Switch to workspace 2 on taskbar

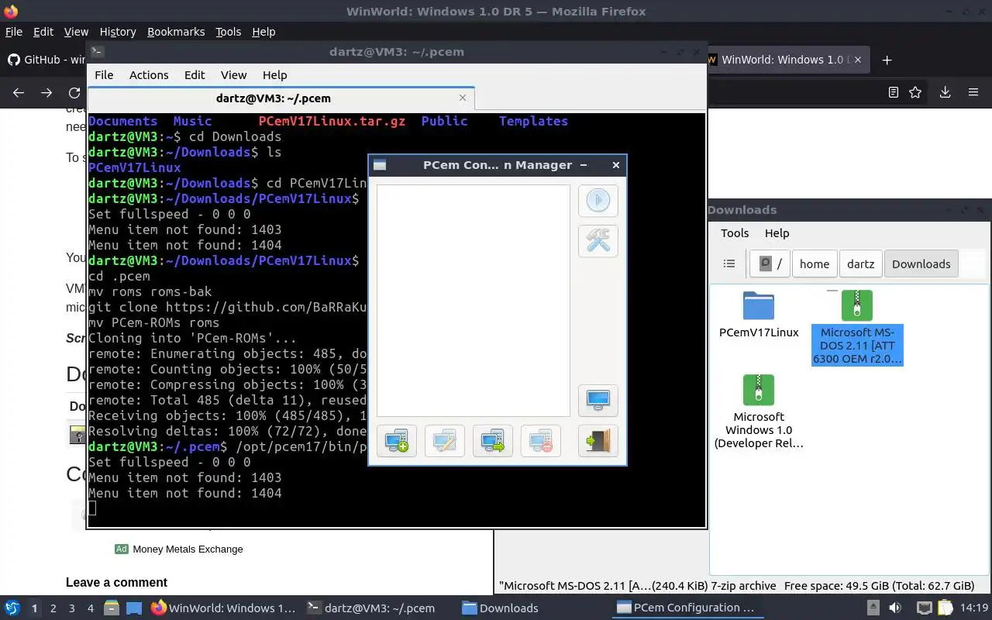tap(53, 608)
